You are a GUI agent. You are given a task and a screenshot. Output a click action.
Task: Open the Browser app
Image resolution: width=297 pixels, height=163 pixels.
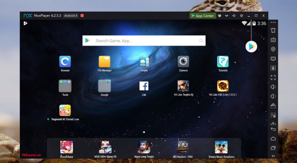tap(65, 62)
